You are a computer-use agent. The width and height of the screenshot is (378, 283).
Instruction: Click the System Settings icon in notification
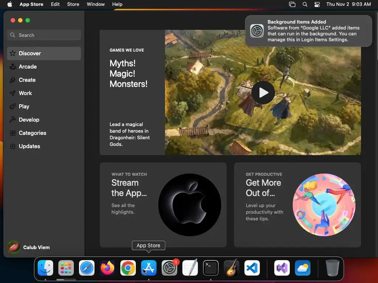click(x=257, y=31)
